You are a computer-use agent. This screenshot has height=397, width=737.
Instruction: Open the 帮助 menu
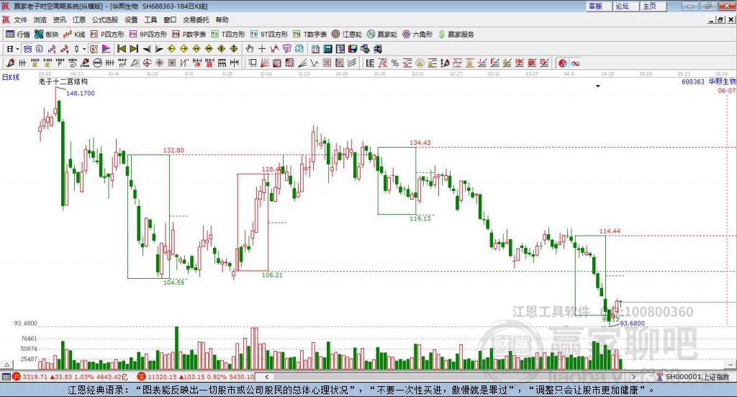[222, 19]
